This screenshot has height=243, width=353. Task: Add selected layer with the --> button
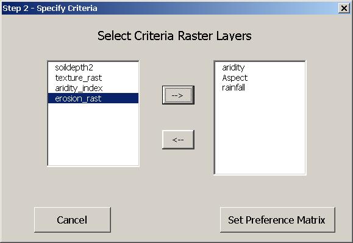[178, 95]
